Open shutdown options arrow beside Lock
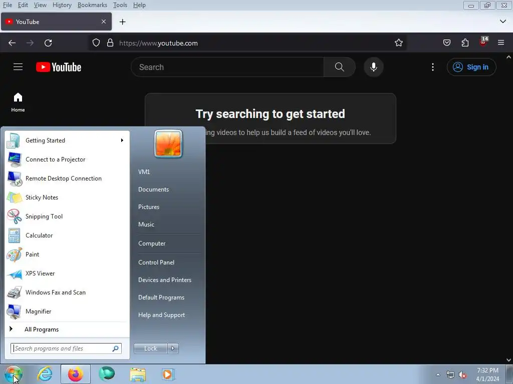This screenshot has width=513, height=384. [x=173, y=348]
